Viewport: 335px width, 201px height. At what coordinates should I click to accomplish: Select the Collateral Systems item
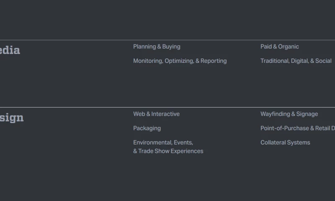[285, 142]
